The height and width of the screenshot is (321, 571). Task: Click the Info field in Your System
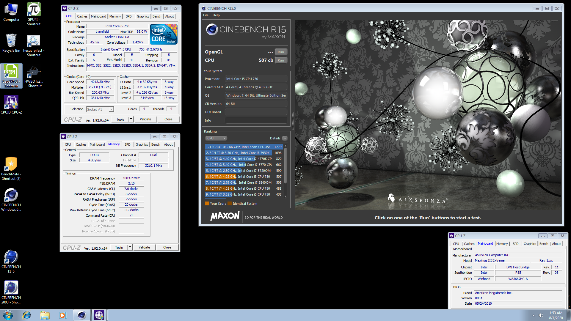point(256,120)
